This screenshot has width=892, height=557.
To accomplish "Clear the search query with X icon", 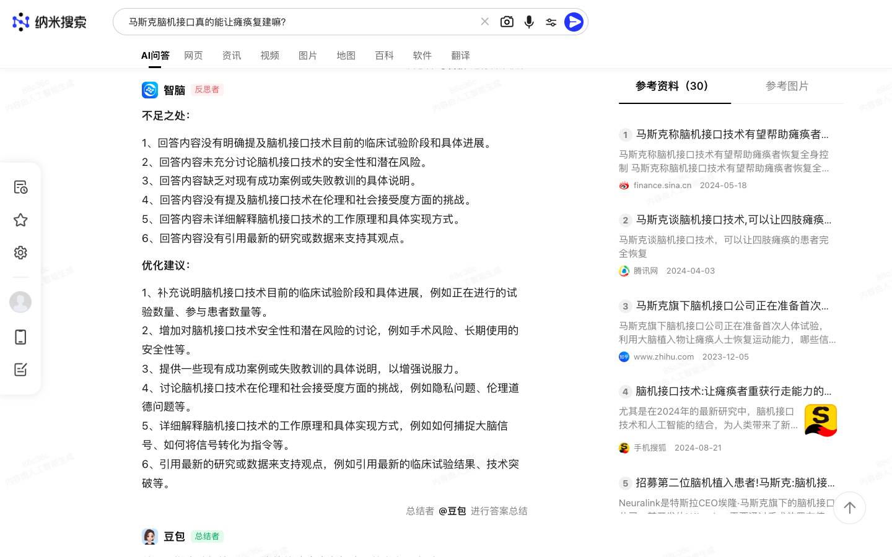I will 485,22.
